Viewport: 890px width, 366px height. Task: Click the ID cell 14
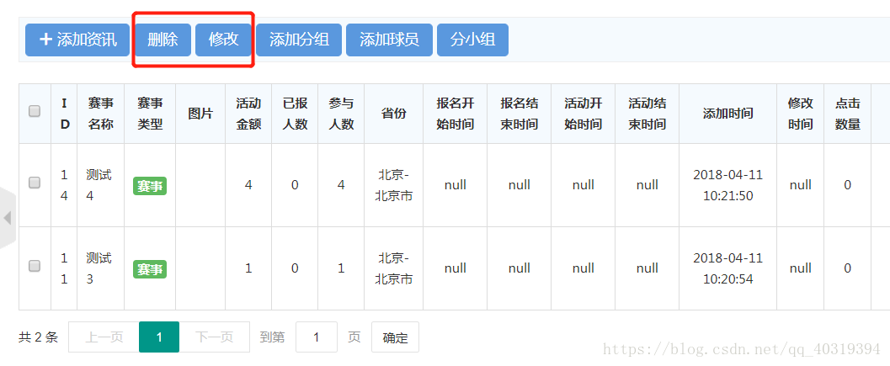64,185
